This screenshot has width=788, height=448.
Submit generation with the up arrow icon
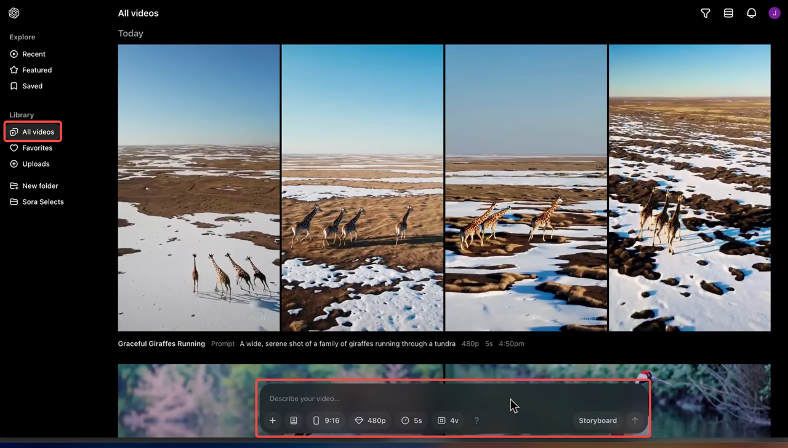point(635,420)
